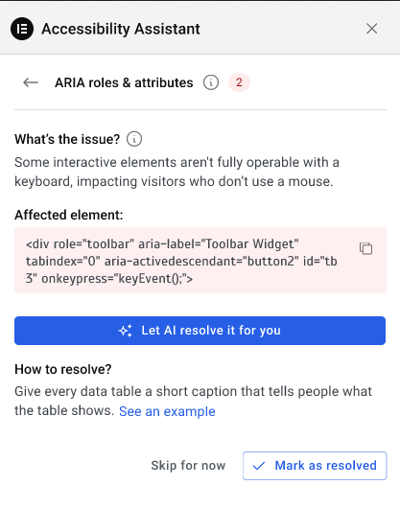
Task: Click the Affected element: label
Action: click(69, 215)
